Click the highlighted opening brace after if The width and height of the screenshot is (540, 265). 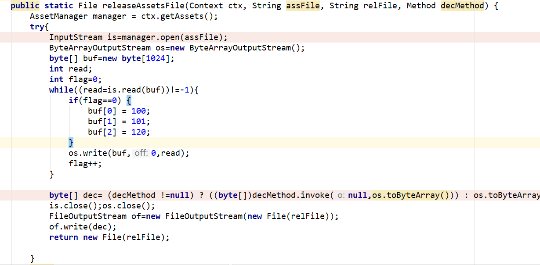coord(129,100)
